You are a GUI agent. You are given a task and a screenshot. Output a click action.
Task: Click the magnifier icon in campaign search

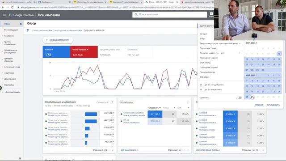tap(136, 14)
